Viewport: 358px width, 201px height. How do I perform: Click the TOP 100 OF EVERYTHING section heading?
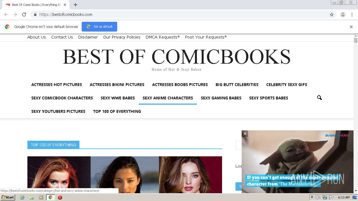point(53,145)
